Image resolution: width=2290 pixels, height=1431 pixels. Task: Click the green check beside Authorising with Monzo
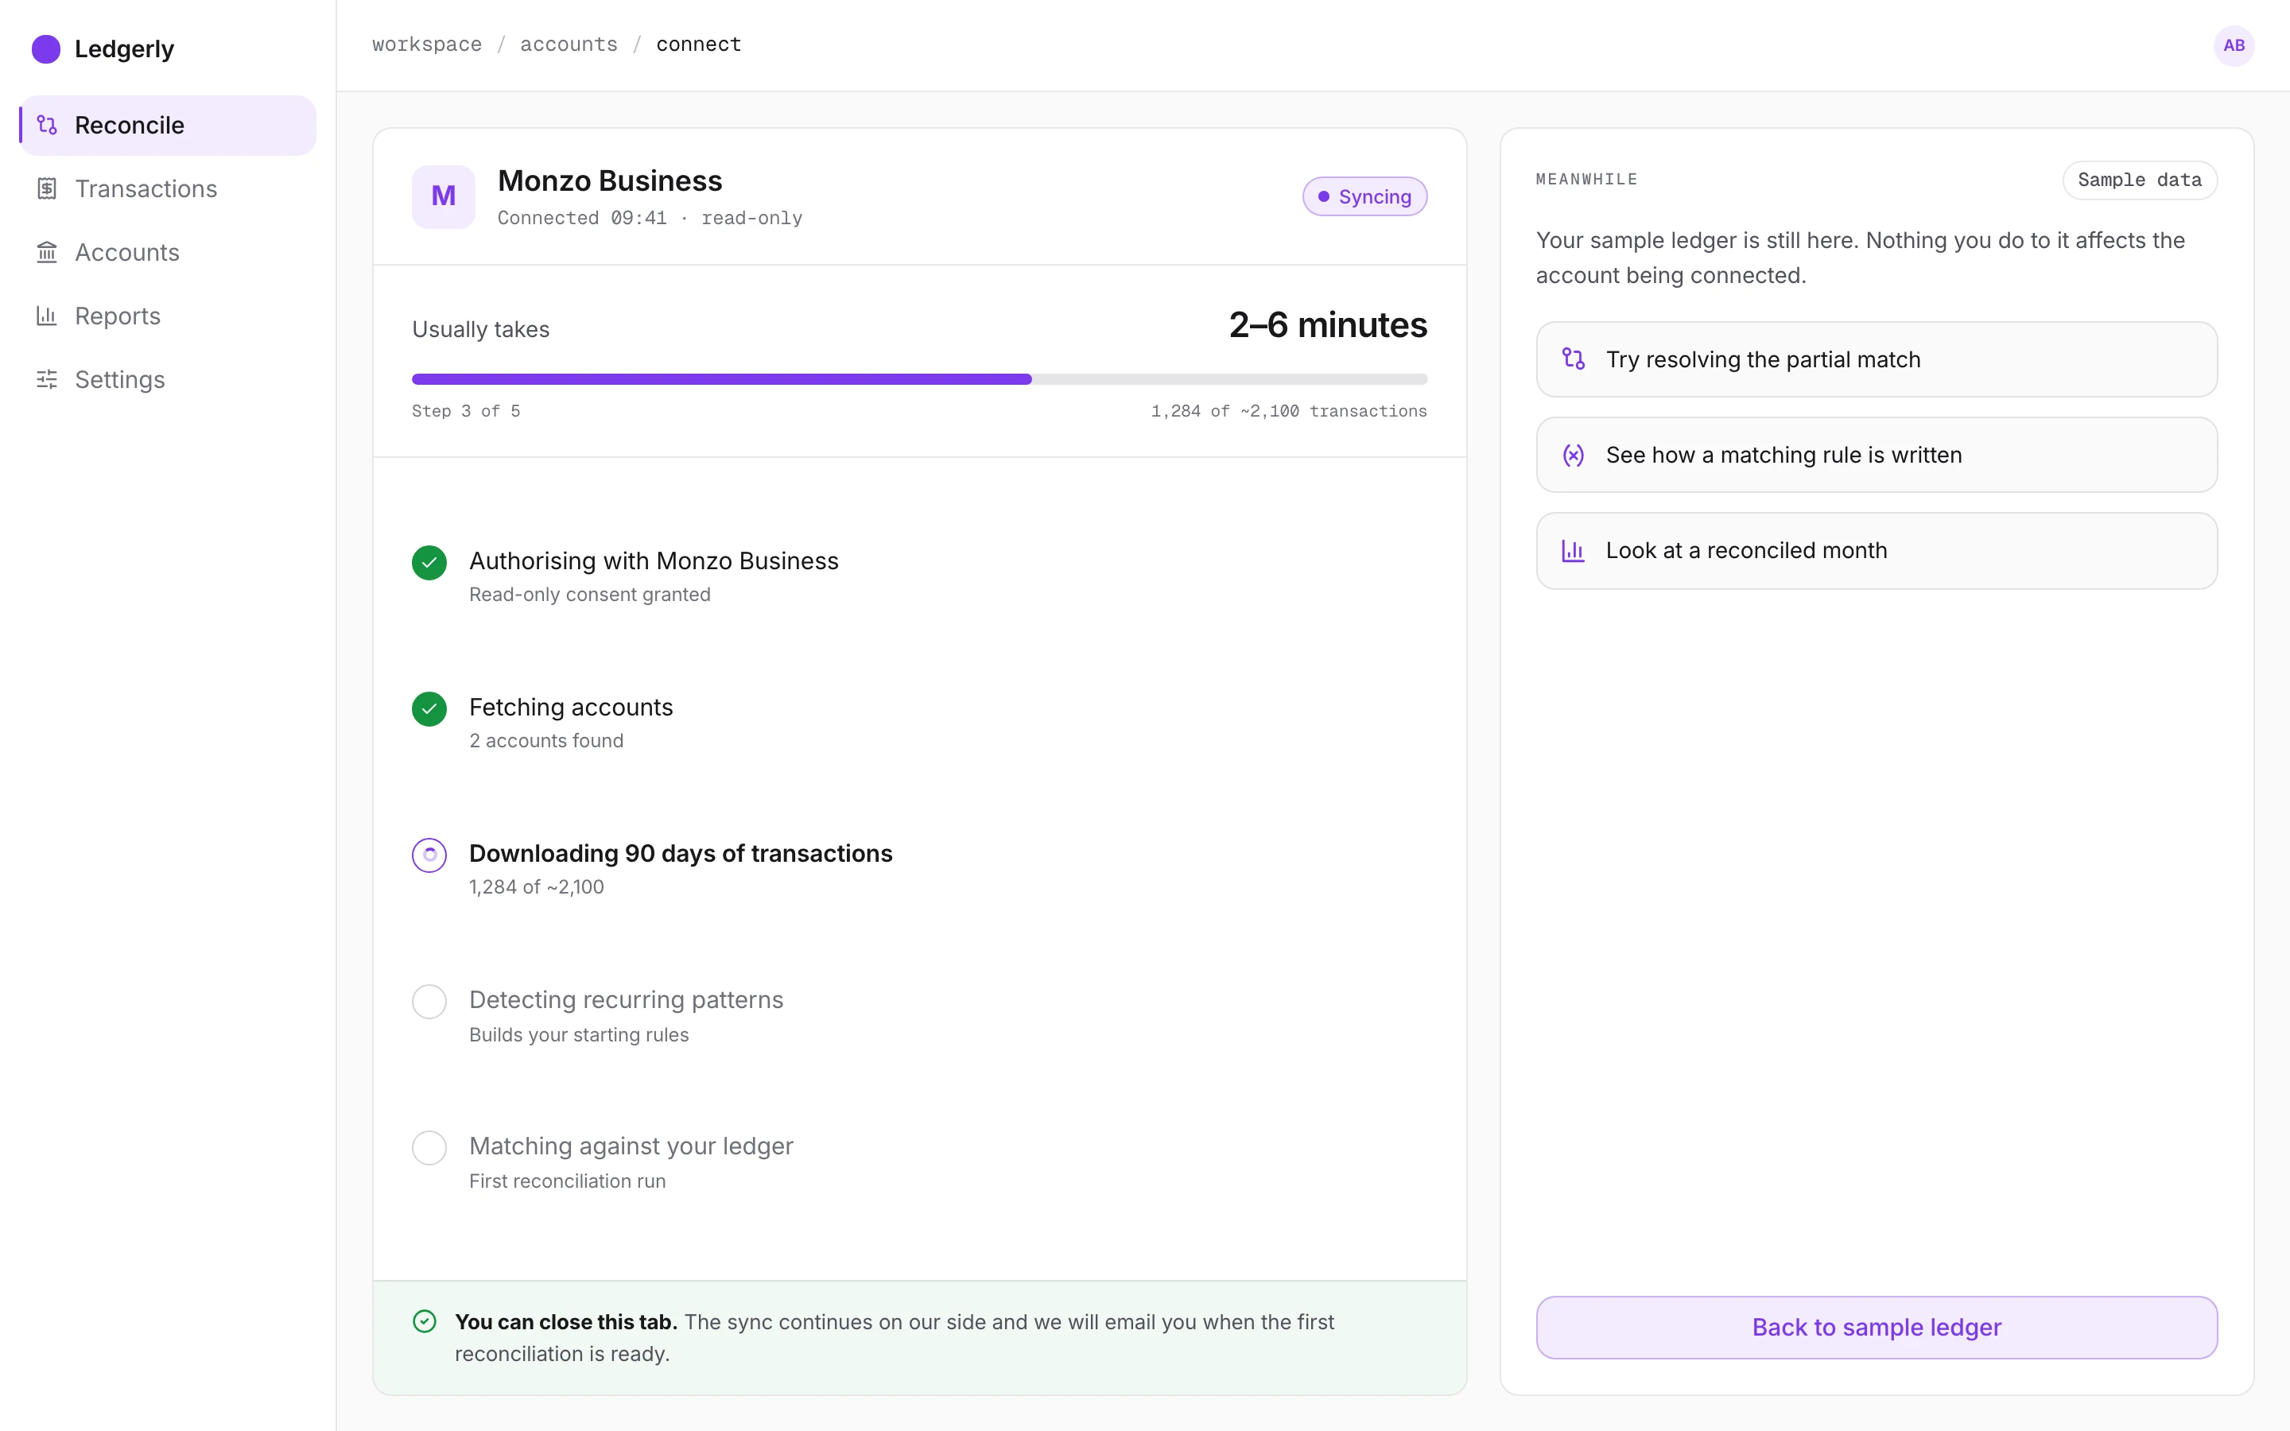pyautogui.click(x=429, y=562)
